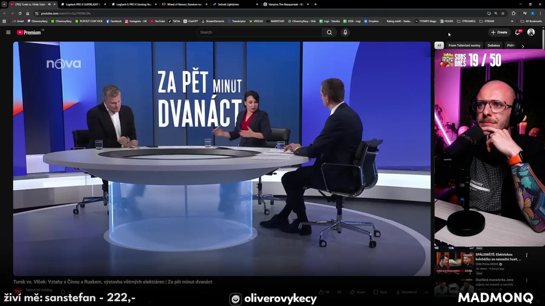Image resolution: width=545 pixels, height=306 pixels.
Task: Open the STREAMELE bookmarks folder
Action: [466, 21]
